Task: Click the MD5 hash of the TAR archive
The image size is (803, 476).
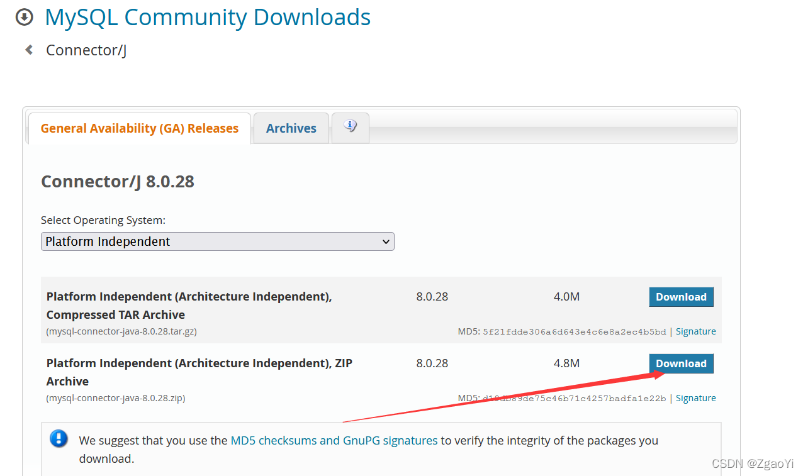Action: [x=574, y=331]
